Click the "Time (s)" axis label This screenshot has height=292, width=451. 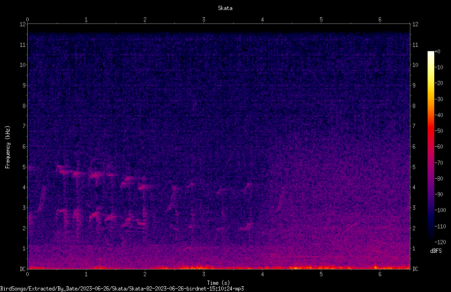(218, 283)
